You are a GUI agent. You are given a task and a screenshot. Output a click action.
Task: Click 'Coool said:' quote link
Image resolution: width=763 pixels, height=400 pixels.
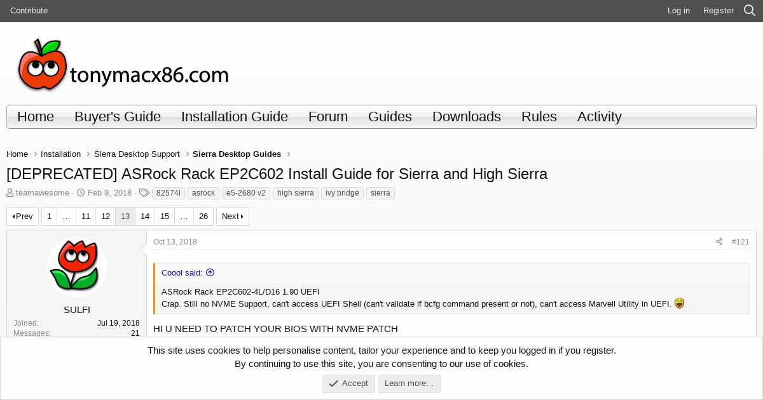(182, 272)
